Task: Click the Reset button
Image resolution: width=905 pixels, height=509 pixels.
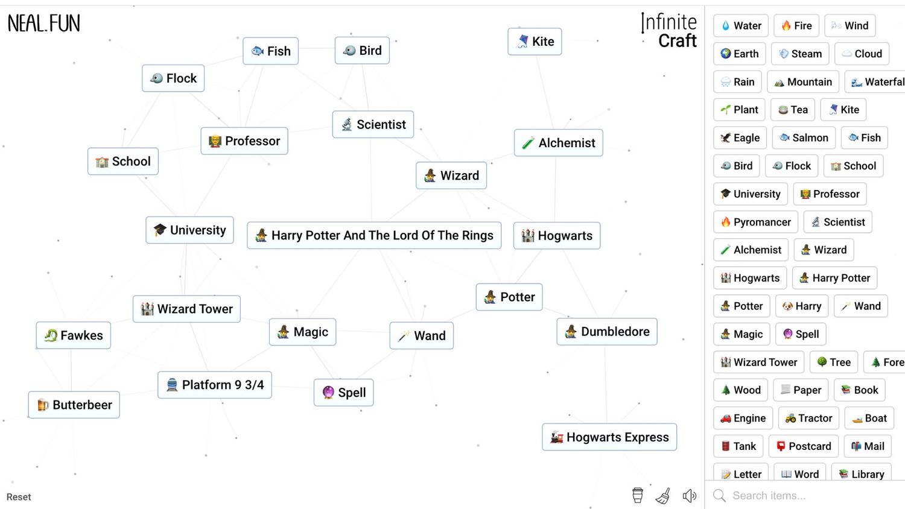Action: pyautogui.click(x=19, y=497)
